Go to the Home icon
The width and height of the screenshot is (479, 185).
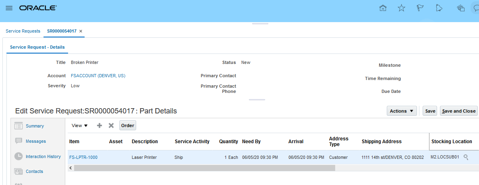pyautogui.click(x=383, y=8)
